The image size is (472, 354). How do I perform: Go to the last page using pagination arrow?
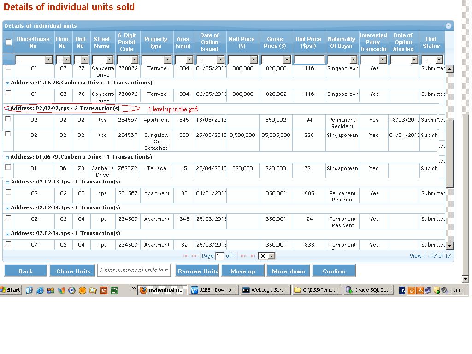(x=253, y=256)
